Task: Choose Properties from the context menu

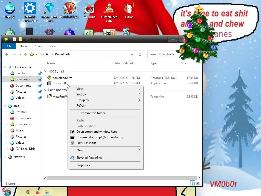Action: (105, 165)
